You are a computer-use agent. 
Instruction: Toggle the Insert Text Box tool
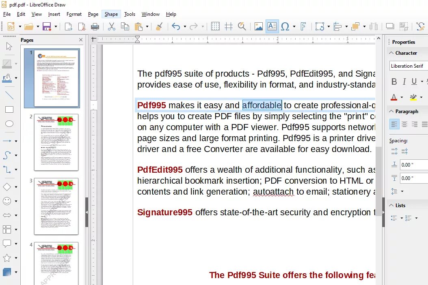[x=272, y=26]
